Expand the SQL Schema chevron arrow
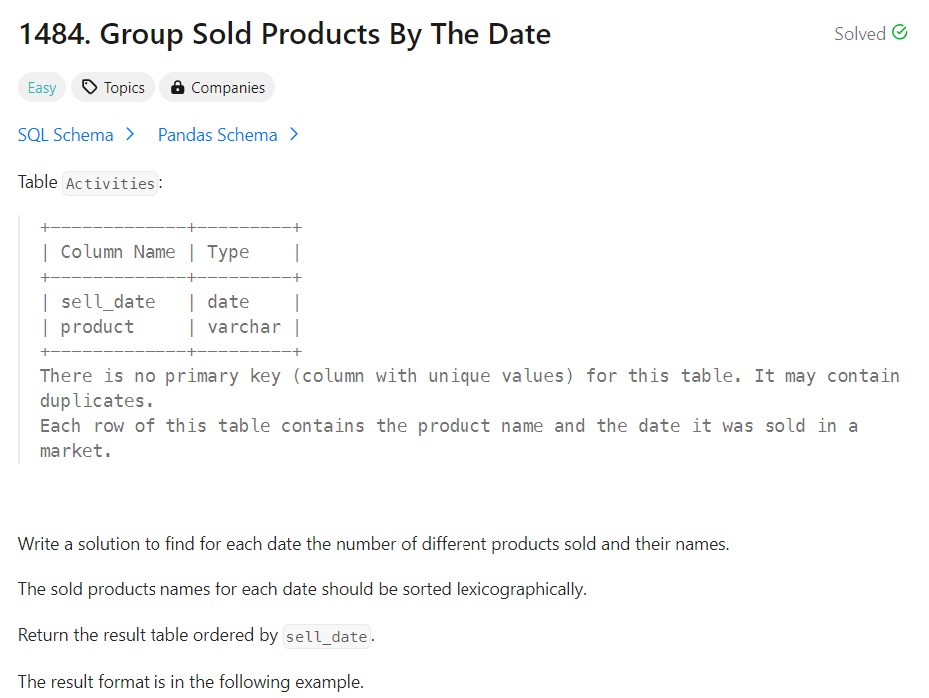This screenshot has height=698, width=929. (x=130, y=135)
